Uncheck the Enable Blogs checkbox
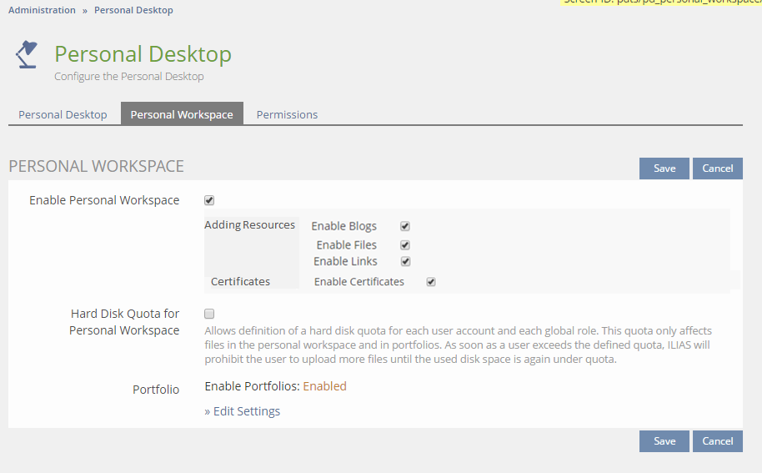The height and width of the screenshot is (473, 762). tap(405, 226)
